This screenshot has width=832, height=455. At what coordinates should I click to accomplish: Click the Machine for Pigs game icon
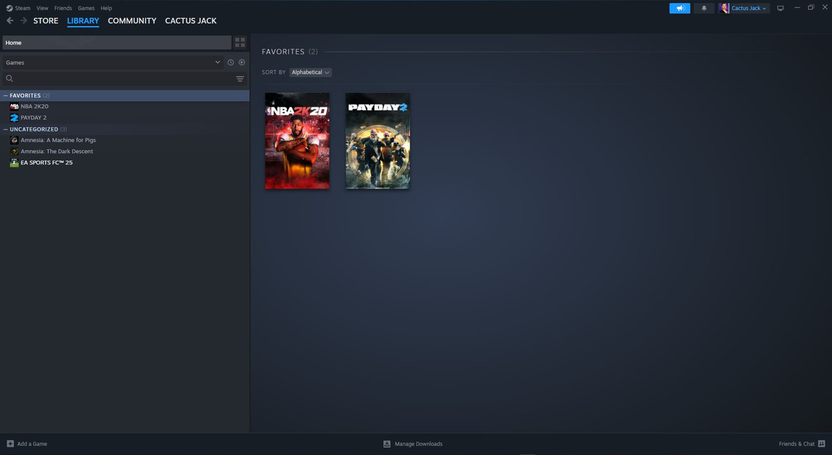pos(14,140)
